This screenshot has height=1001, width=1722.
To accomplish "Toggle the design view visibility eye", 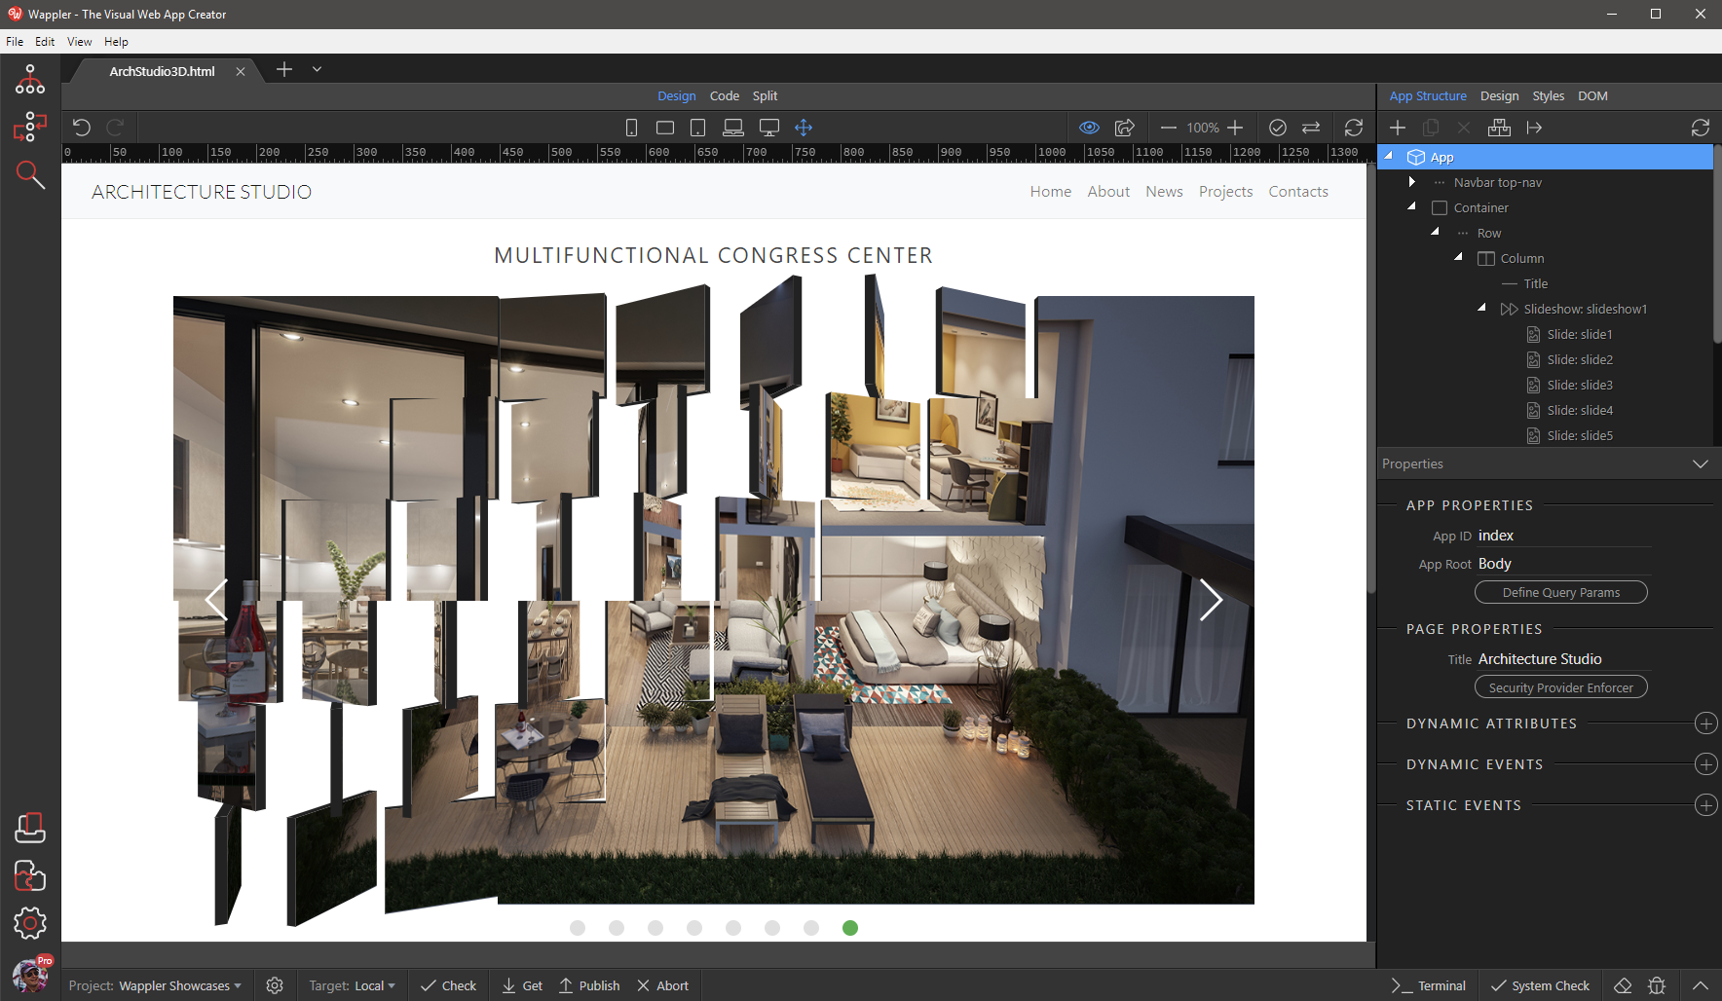I will 1089,127.
